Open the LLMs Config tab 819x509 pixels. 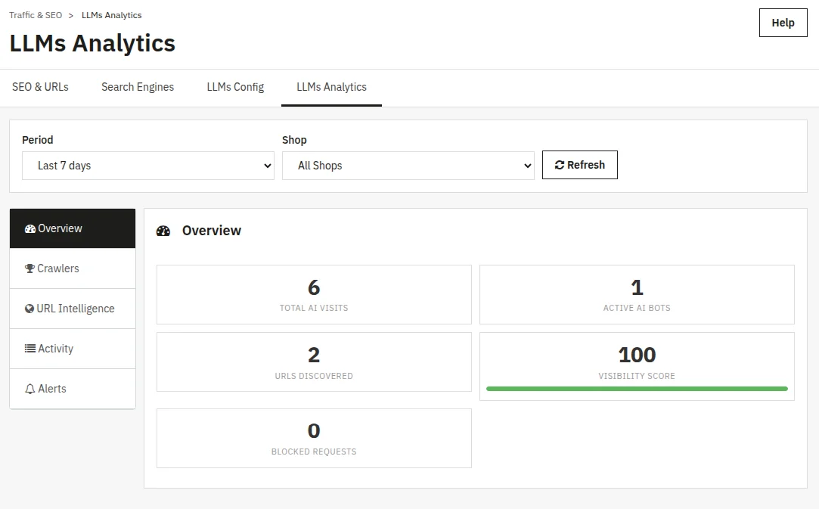pos(235,87)
